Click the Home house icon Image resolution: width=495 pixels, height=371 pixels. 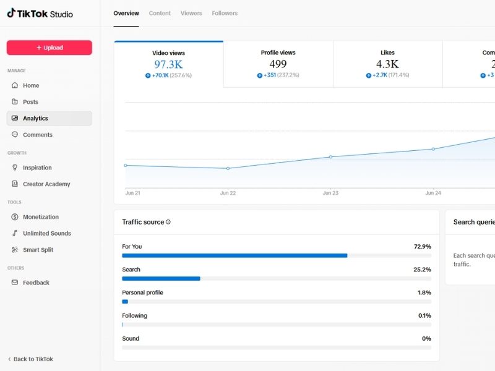(14, 85)
